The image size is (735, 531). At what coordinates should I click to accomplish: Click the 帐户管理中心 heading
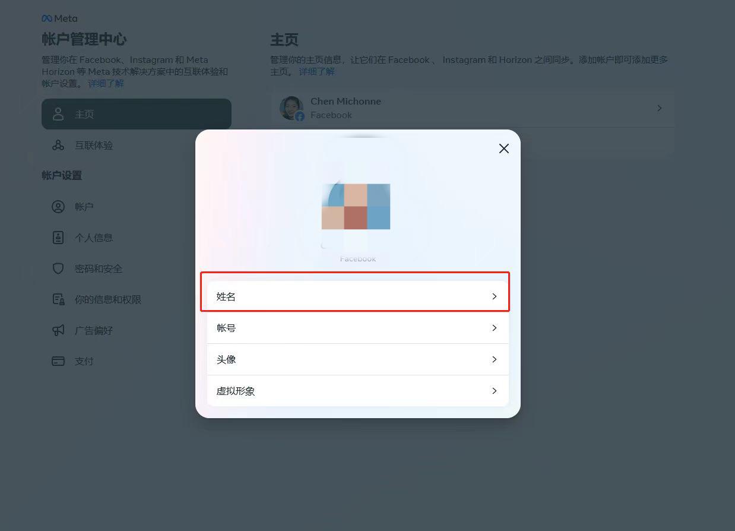(84, 39)
